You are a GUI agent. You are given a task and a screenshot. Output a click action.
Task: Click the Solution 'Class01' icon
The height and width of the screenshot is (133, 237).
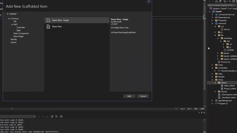point(211,8)
